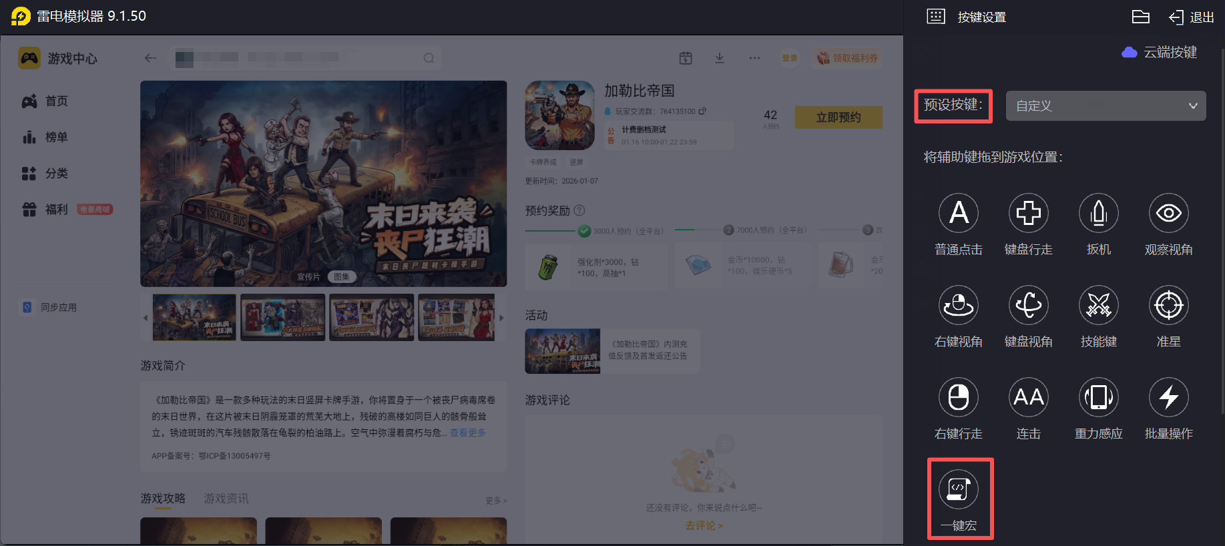Image resolution: width=1225 pixels, height=546 pixels.
Task: Select the 一键宏 macro key icon
Action: tap(959, 489)
